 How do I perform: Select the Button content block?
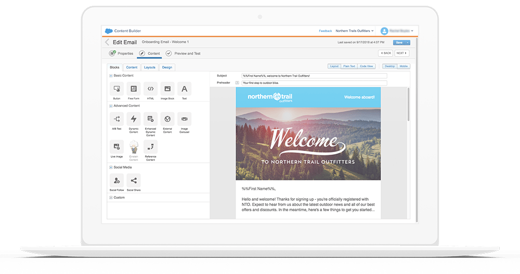click(116, 89)
